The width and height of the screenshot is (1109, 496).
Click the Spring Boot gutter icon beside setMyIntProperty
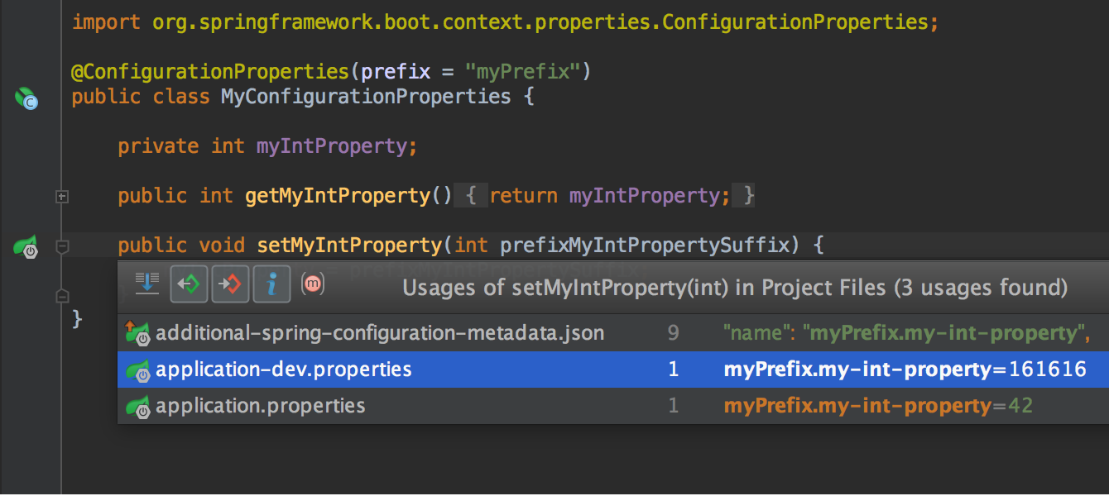coord(26,246)
